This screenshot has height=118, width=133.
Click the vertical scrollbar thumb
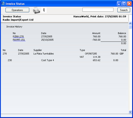[130, 27]
